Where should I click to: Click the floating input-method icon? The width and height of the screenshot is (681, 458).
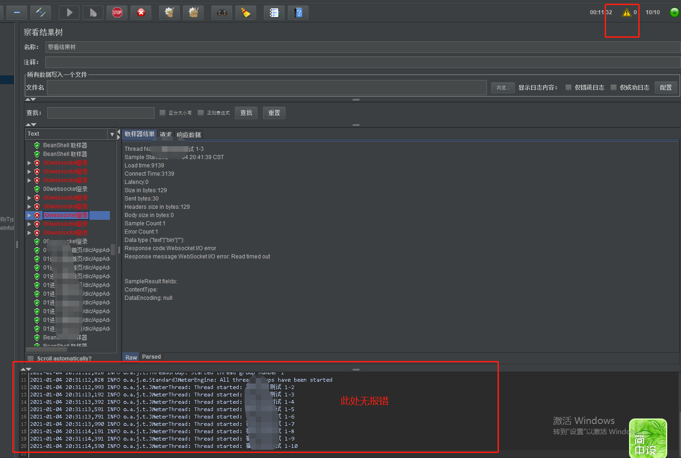tap(648, 438)
